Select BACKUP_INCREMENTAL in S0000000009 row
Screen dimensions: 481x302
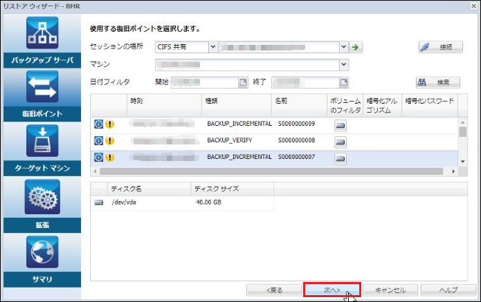(x=239, y=124)
